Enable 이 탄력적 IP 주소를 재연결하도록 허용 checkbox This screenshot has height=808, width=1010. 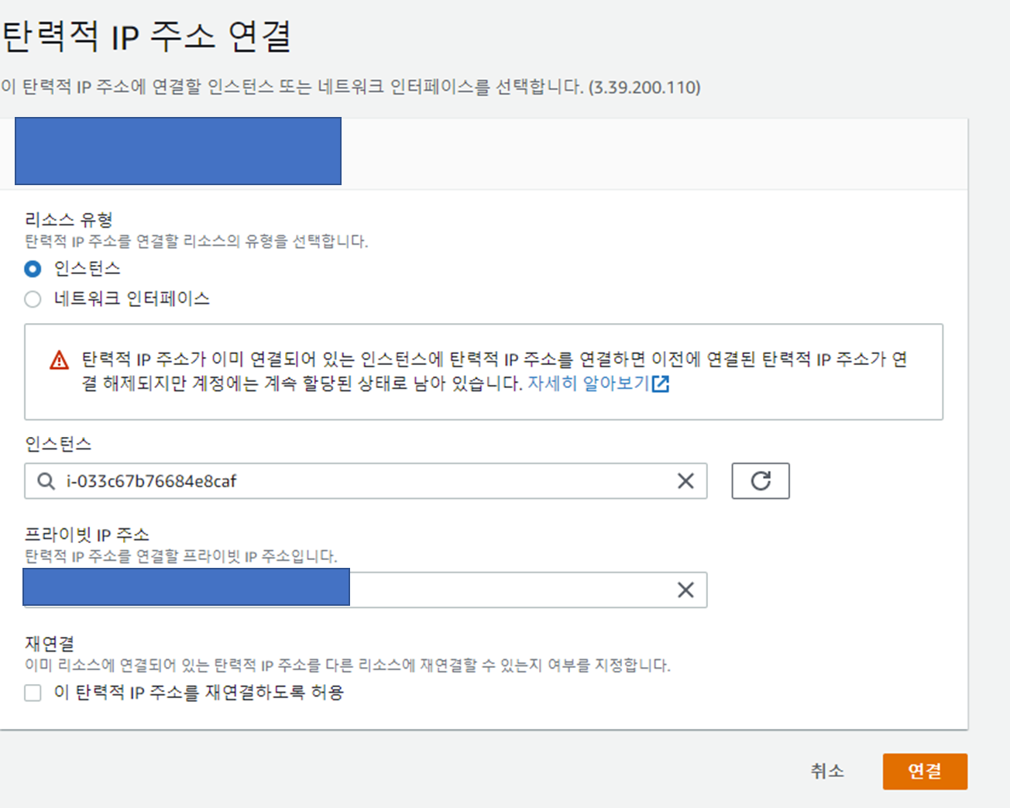click(x=33, y=693)
